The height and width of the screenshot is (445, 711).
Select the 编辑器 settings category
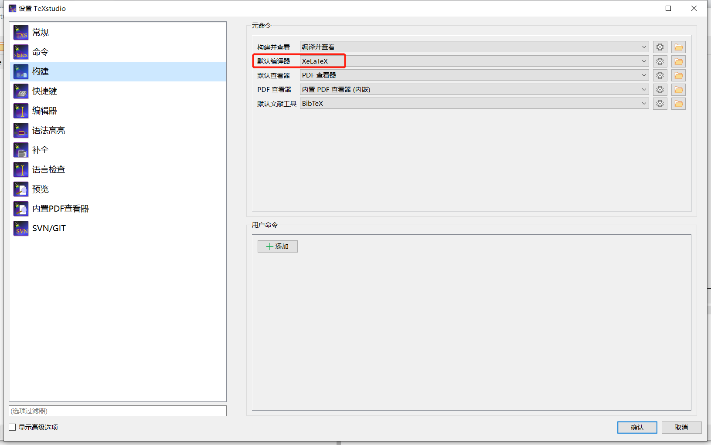pyautogui.click(x=118, y=111)
